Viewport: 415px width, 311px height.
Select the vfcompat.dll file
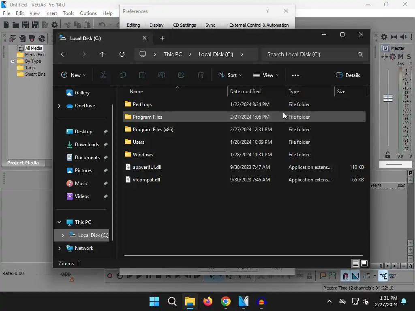pyautogui.click(x=244, y=180)
